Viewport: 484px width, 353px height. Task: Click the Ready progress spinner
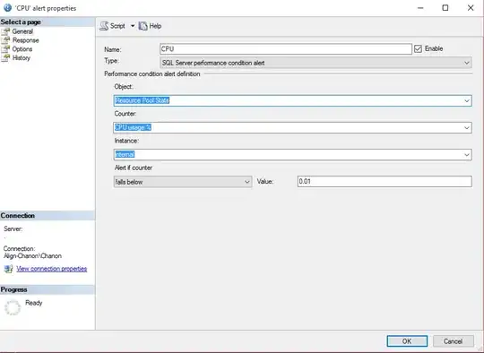pyautogui.click(x=13, y=307)
